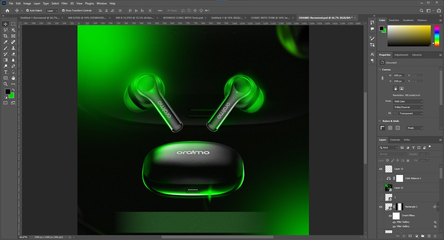Switch to the Adjustments tab
The width and height of the screenshot is (444, 240).
pos(401,55)
